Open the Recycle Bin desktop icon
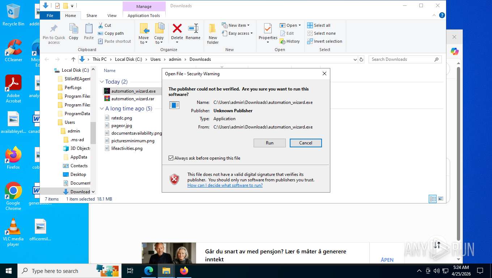The height and width of the screenshot is (278, 492). pyautogui.click(x=13, y=15)
